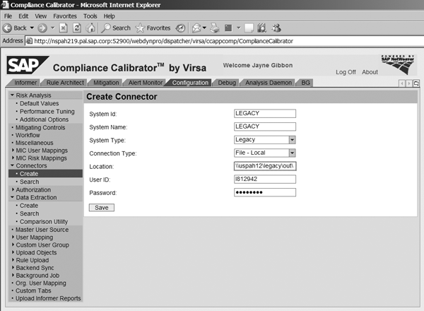Click the Research icon in toolbar
The height and width of the screenshot is (311, 424).
click(261, 28)
